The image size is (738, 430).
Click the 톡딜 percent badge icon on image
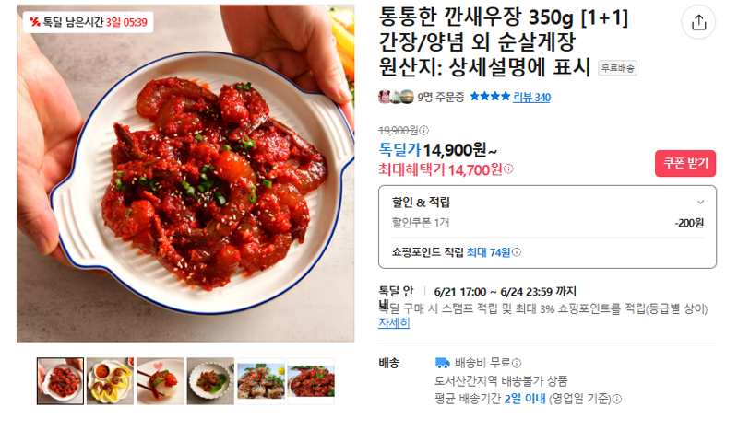point(34,21)
